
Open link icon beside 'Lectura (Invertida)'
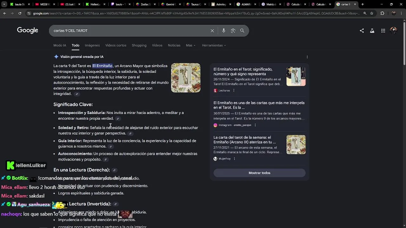point(115,204)
